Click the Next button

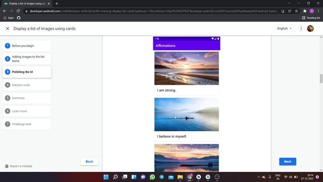[288, 162]
